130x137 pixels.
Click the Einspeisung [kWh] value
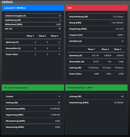click(119, 29)
